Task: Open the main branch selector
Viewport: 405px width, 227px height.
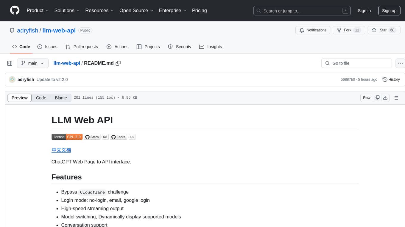Action: pyautogui.click(x=32, y=63)
